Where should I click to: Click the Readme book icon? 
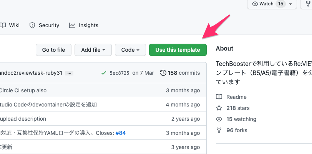[219, 97]
